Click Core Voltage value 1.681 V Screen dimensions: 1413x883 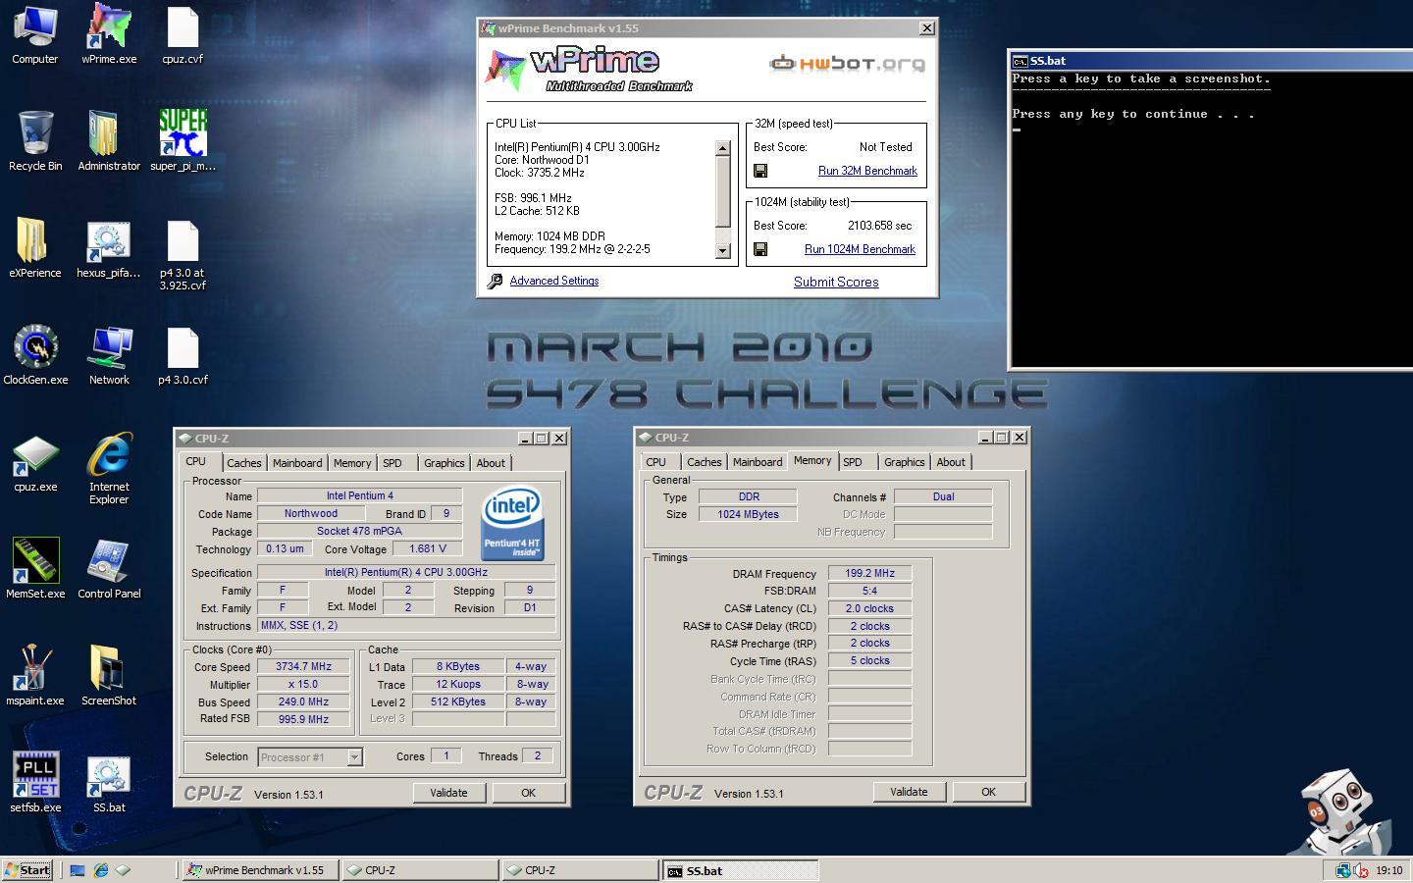[x=428, y=548]
